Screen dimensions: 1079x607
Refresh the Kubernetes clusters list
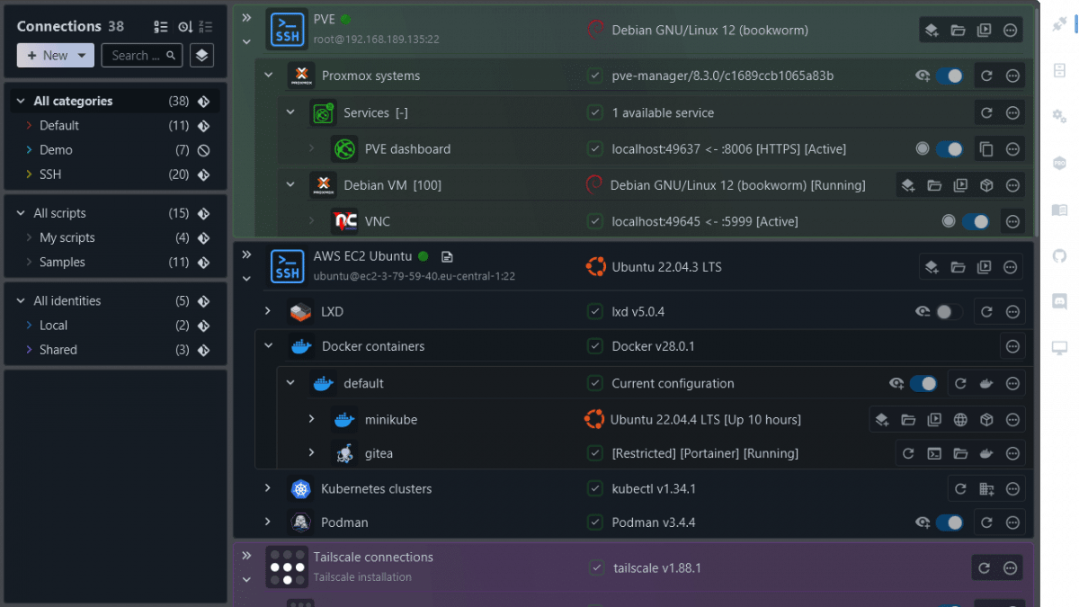pos(959,488)
